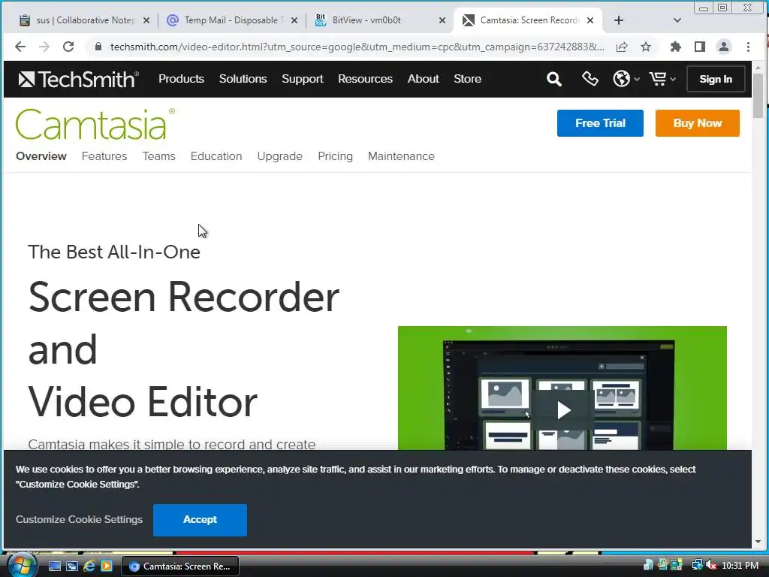Open Customize Cookie Settings

tap(79, 519)
